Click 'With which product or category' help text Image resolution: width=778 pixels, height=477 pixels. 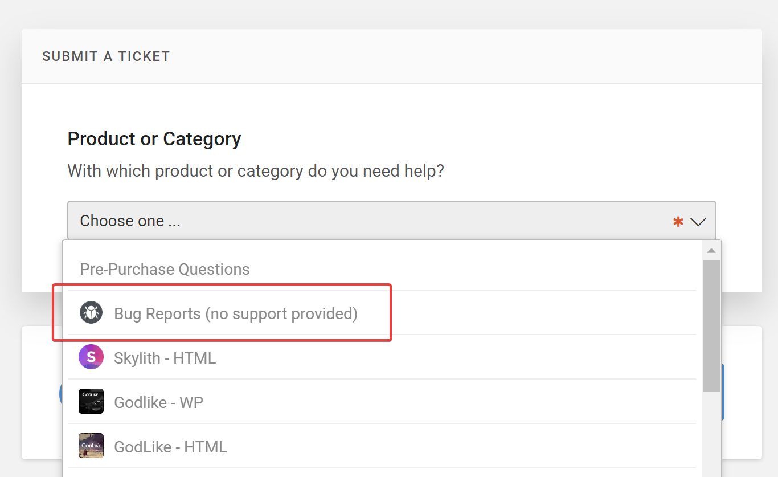coord(256,171)
